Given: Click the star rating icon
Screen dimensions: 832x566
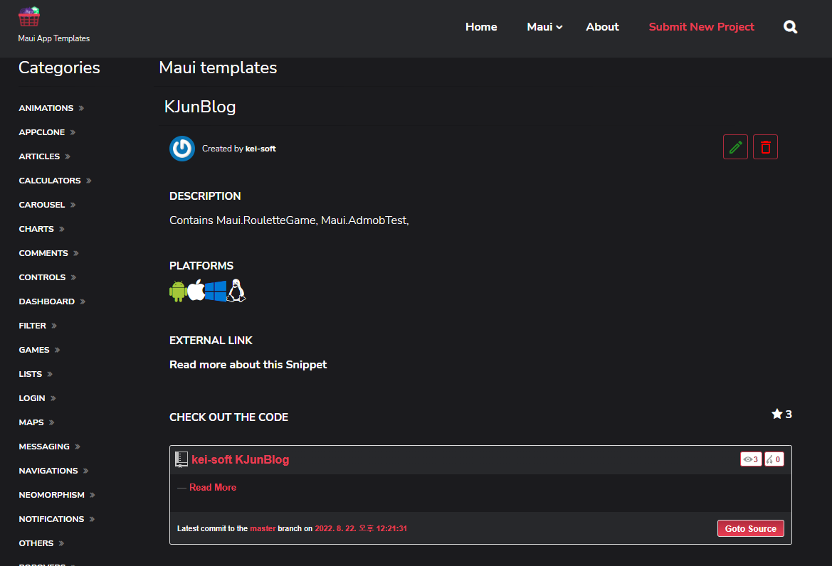Looking at the screenshot, I should 776,414.
